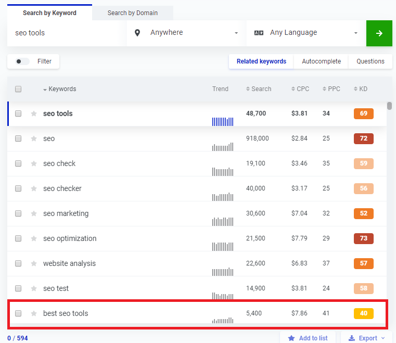Screen dimensions: 396x343
Task: View trend chart for 'seo test'
Action: [x=223, y=296]
